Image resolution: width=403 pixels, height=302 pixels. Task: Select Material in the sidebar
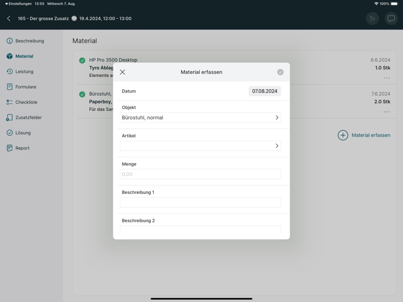point(20,56)
